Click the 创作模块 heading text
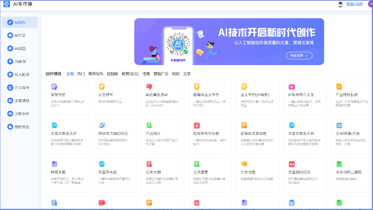 53,74
